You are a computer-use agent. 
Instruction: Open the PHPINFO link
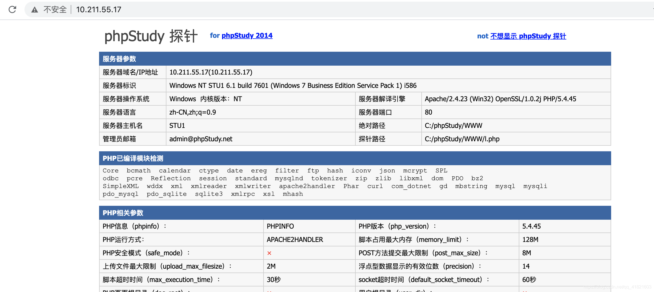pyautogui.click(x=280, y=226)
